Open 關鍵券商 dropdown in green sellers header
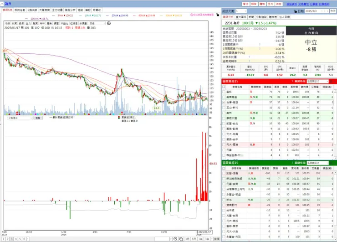The height and width of the screenshot is (242, 337). (327, 163)
